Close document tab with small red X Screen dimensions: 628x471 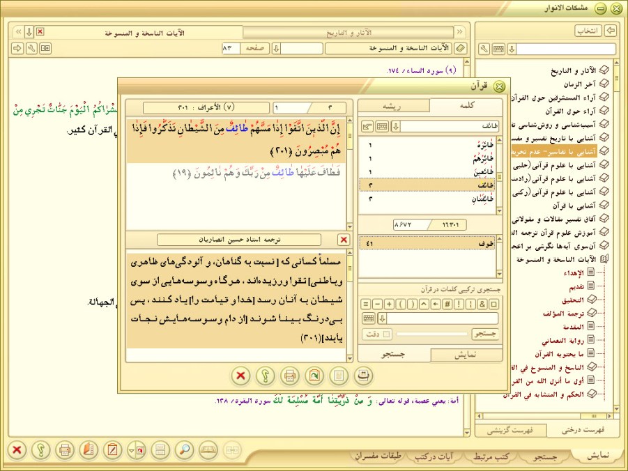(x=40, y=31)
